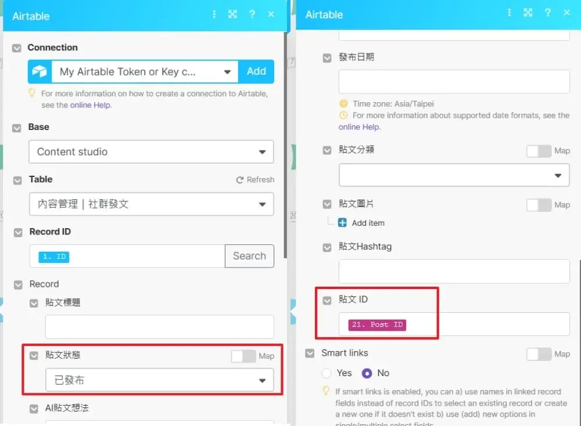Screen dimensions: 581x426
Task: Open the left Airtable panel's three-dot options menu
Action: (x=214, y=14)
